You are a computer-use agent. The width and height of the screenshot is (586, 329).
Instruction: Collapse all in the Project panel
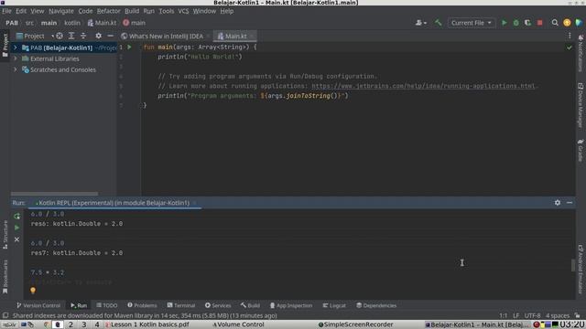[x=83, y=36]
